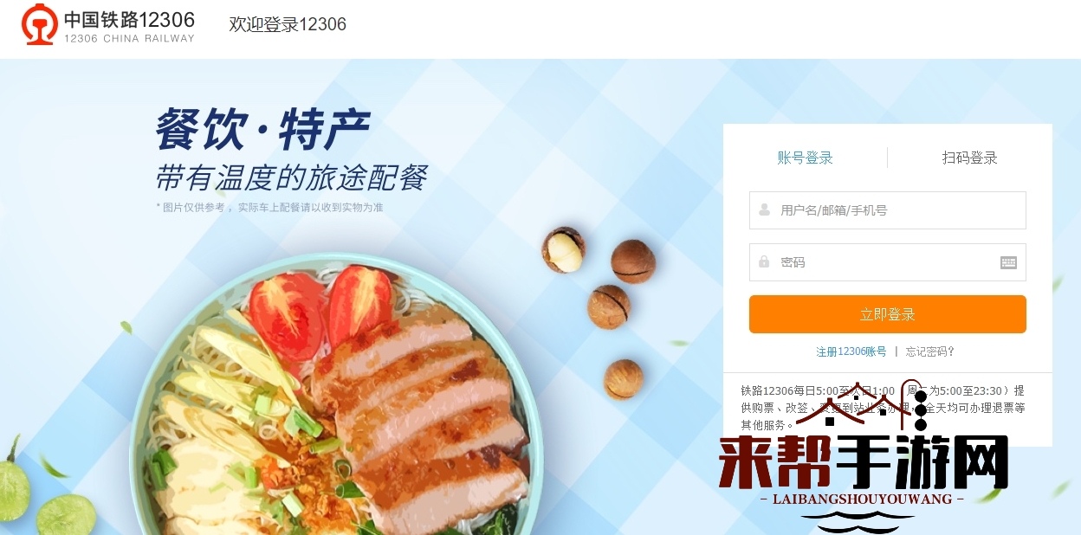Click the red China Railway logo icon
Image resolution: width=1081 pixels, height=535 pixels.
(x=40, y=23)
